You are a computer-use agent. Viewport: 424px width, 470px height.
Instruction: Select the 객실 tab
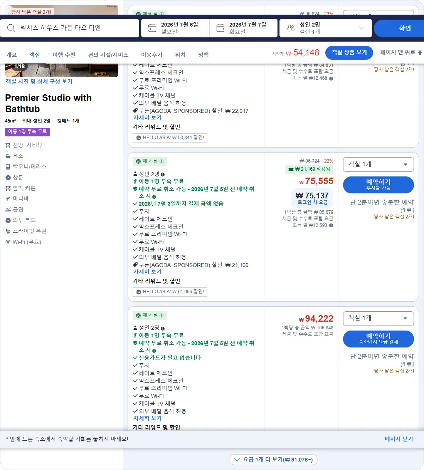coord(35,55)
